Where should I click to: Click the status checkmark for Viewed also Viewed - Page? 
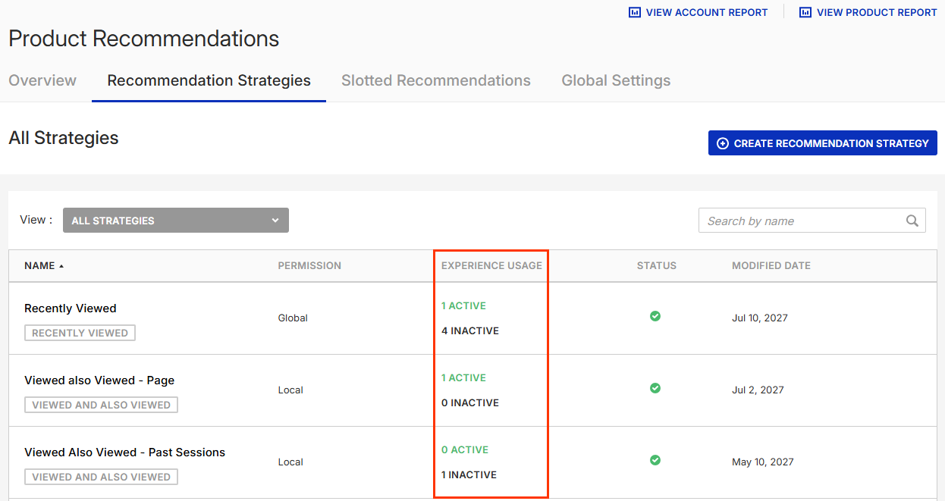point(655,388)
